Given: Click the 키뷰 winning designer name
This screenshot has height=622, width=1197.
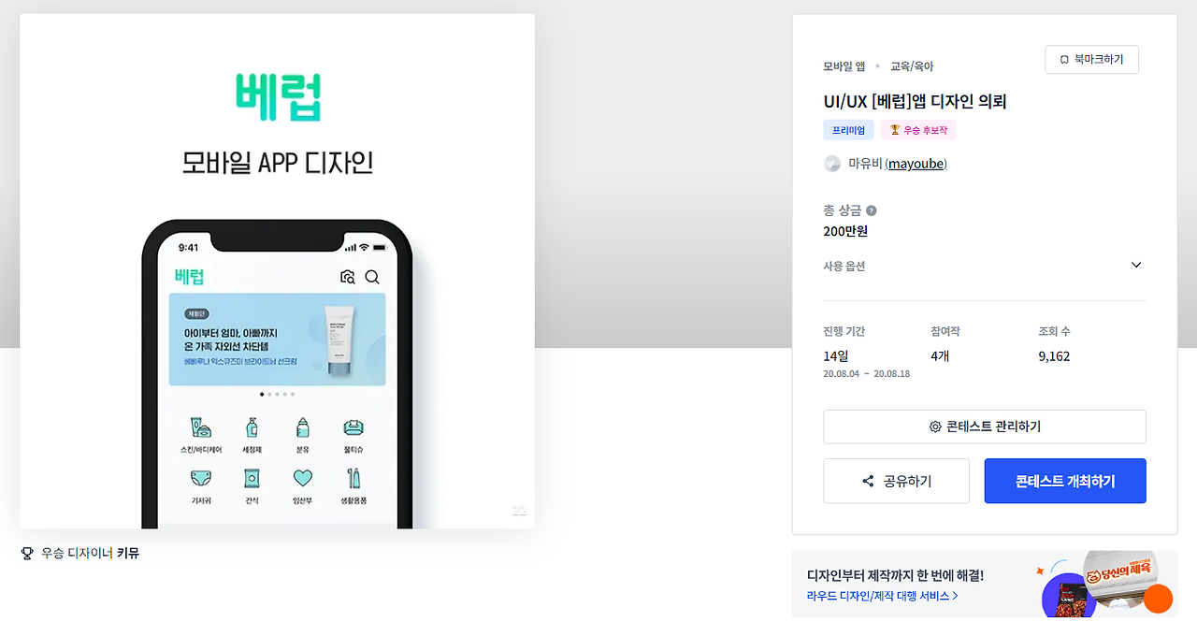Looking at the screenshot, I should [x=128, y=554].
